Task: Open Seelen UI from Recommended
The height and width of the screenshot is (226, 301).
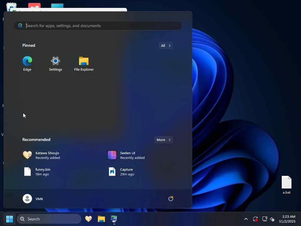Action: point(126,155)
